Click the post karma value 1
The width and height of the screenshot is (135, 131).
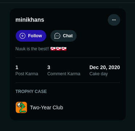17,67
